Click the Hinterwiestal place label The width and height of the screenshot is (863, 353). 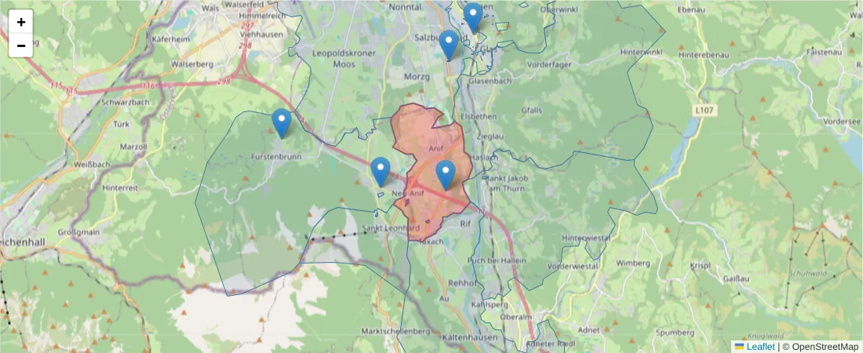pos(588,238)
